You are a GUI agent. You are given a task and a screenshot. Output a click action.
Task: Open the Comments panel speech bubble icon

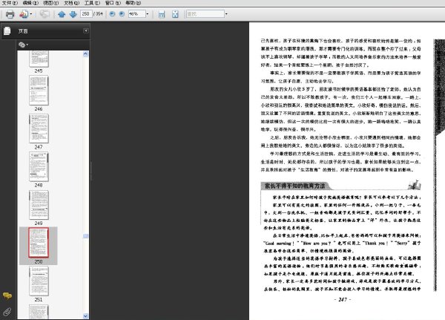7,295
